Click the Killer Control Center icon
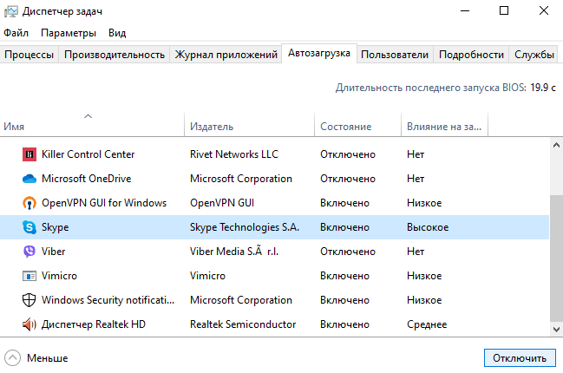 [29, 154]
